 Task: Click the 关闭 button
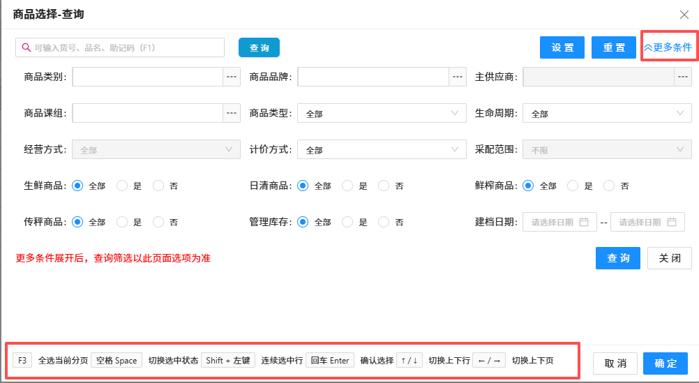tap(670, 258)
